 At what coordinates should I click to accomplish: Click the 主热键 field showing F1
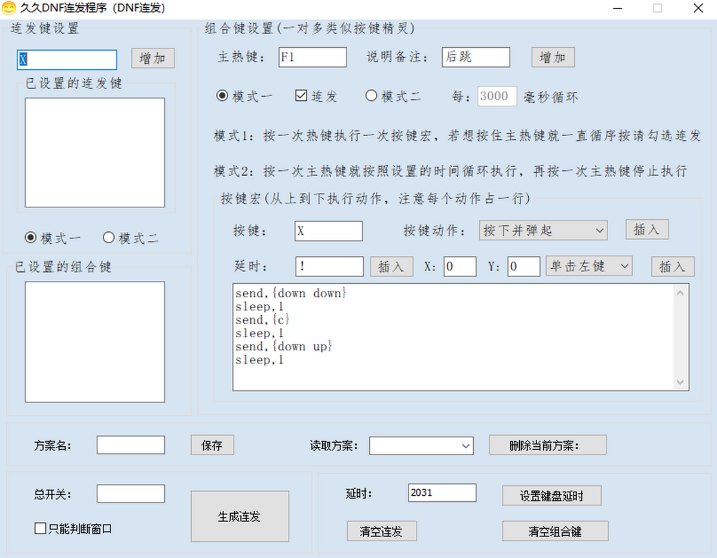312,57
